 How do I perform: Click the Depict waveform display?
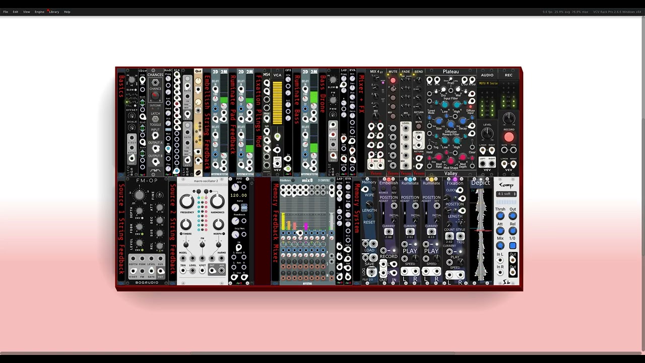(481, 234)
